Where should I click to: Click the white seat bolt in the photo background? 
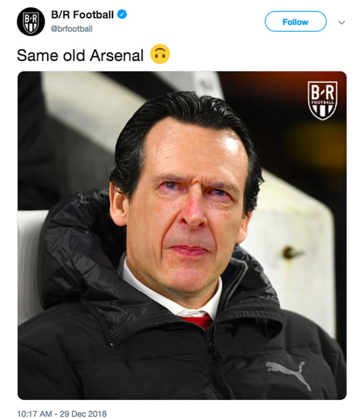click(289, 253)
